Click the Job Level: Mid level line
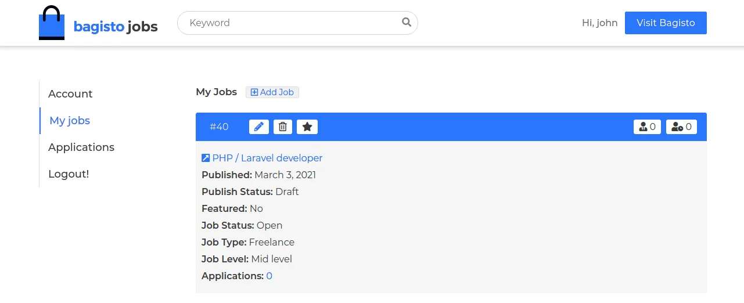 (x=247, y=259)
